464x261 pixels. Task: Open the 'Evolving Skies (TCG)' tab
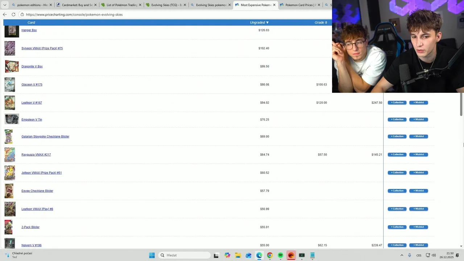coord(165,5)
